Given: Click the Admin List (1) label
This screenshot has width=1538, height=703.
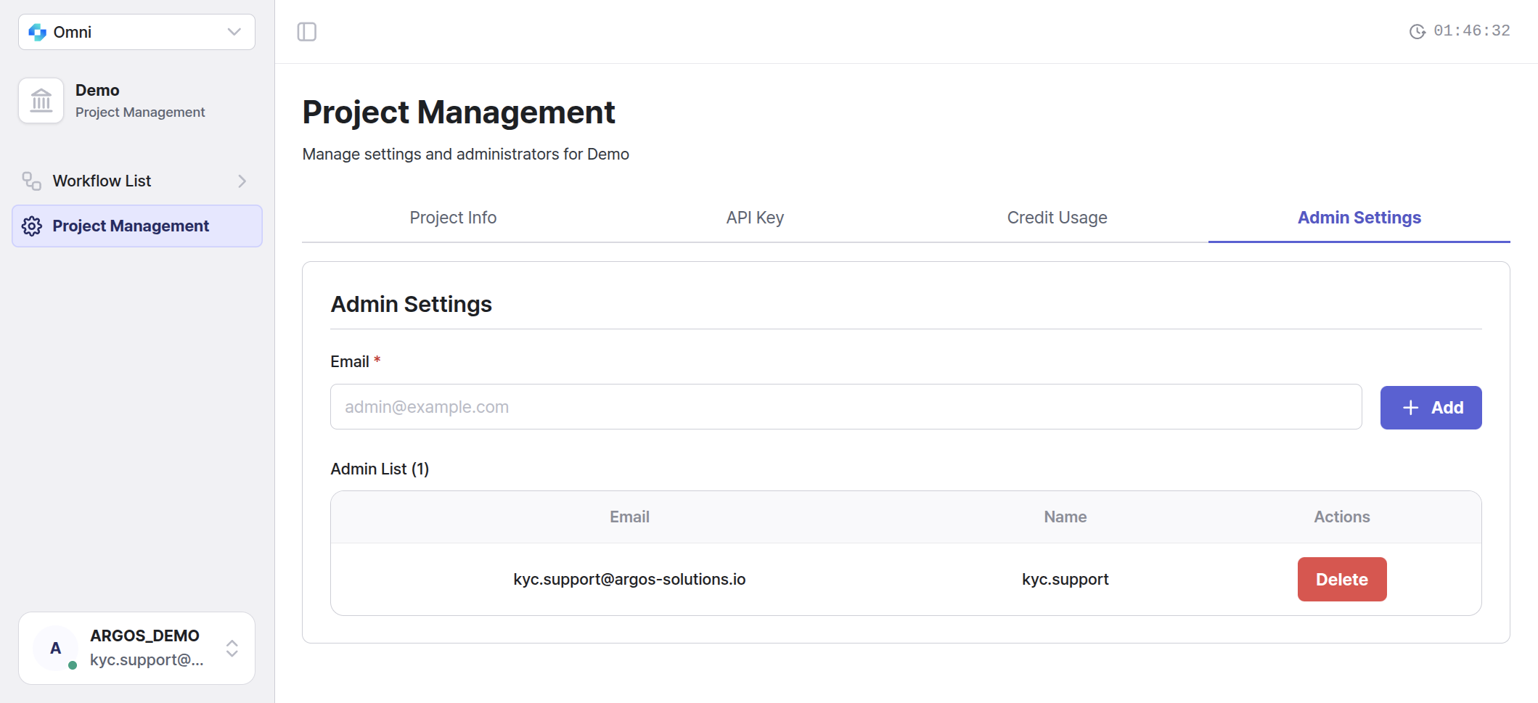Looking at the screenshot, I should (x=380, y=469).
